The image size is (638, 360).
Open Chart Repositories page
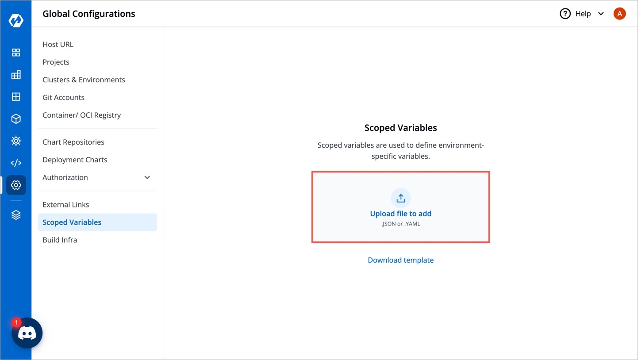tap(73, 142)
